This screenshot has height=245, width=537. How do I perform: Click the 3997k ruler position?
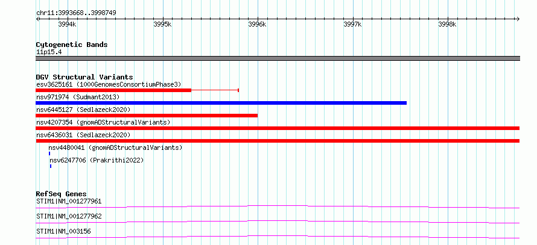coord(353,24)
